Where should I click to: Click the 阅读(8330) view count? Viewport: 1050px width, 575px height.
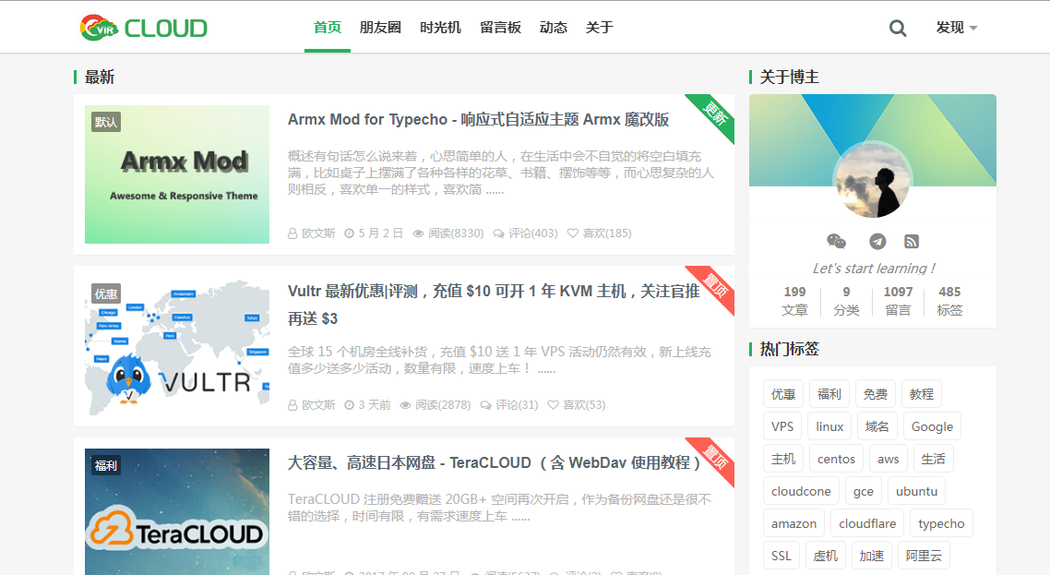tap(448, 234)
